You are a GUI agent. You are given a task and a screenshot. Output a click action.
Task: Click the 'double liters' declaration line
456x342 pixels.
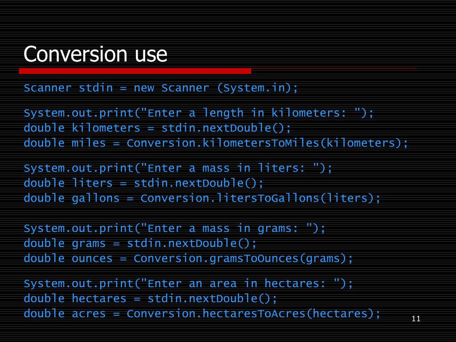pyautogui.click(x=144, y=183)
